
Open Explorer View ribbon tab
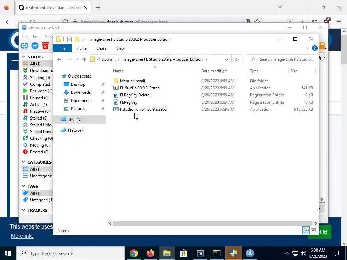coord(120,48)
